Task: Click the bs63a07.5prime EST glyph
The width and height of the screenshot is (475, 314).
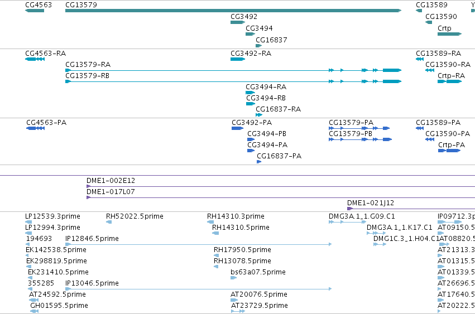Action: pos(233,278)
